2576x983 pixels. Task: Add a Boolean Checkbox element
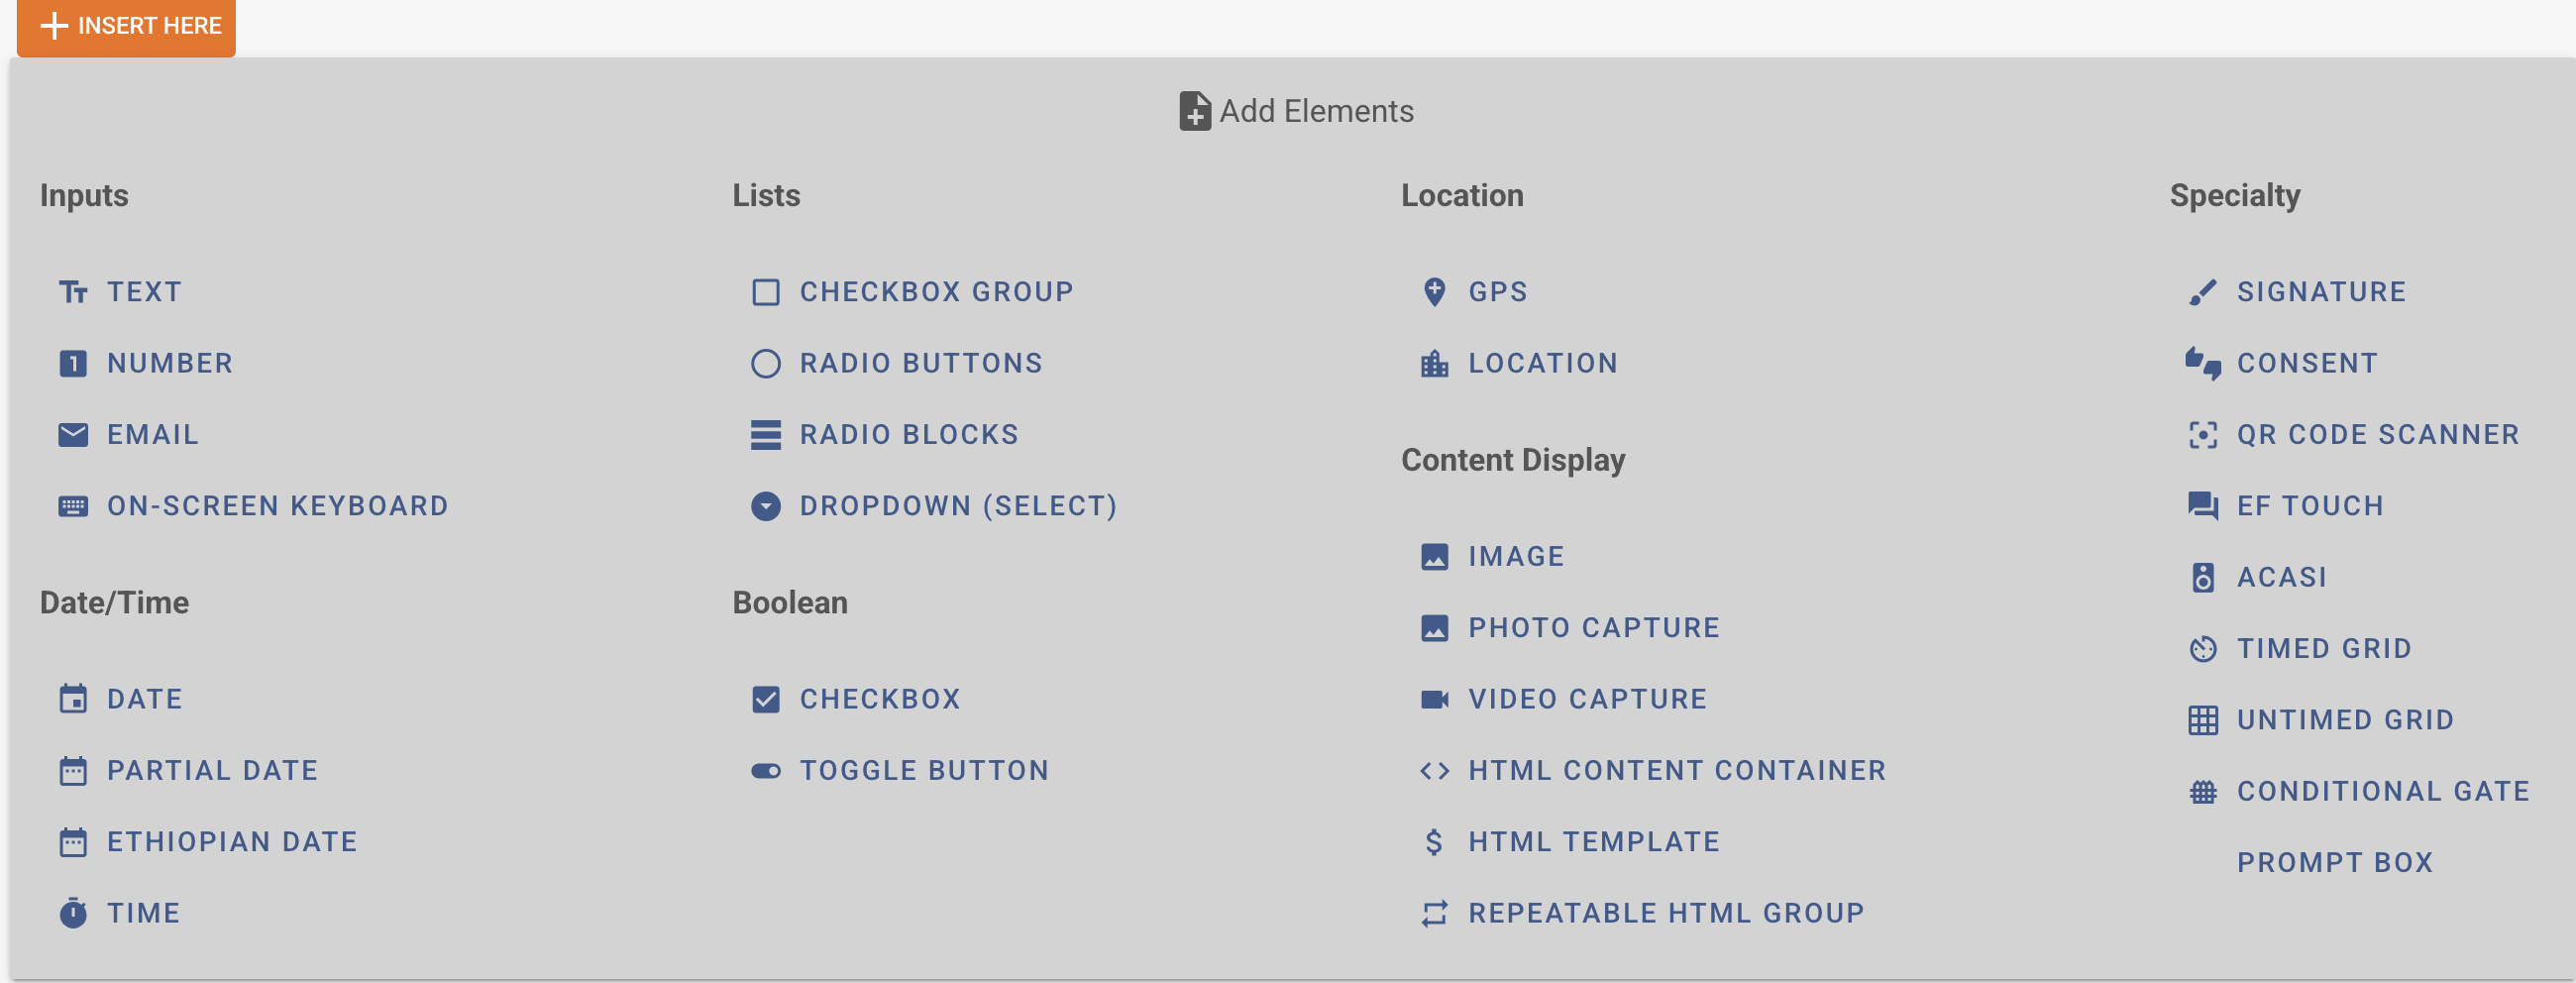pos(856,699)
